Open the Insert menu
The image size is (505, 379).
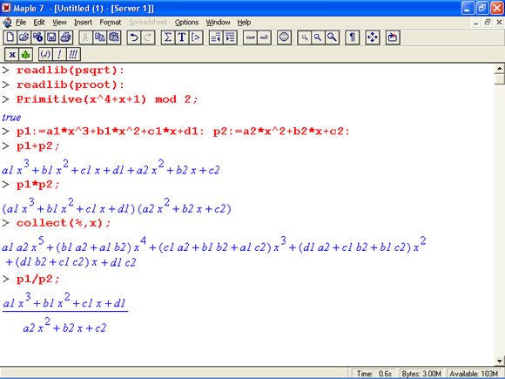[83, 23]
